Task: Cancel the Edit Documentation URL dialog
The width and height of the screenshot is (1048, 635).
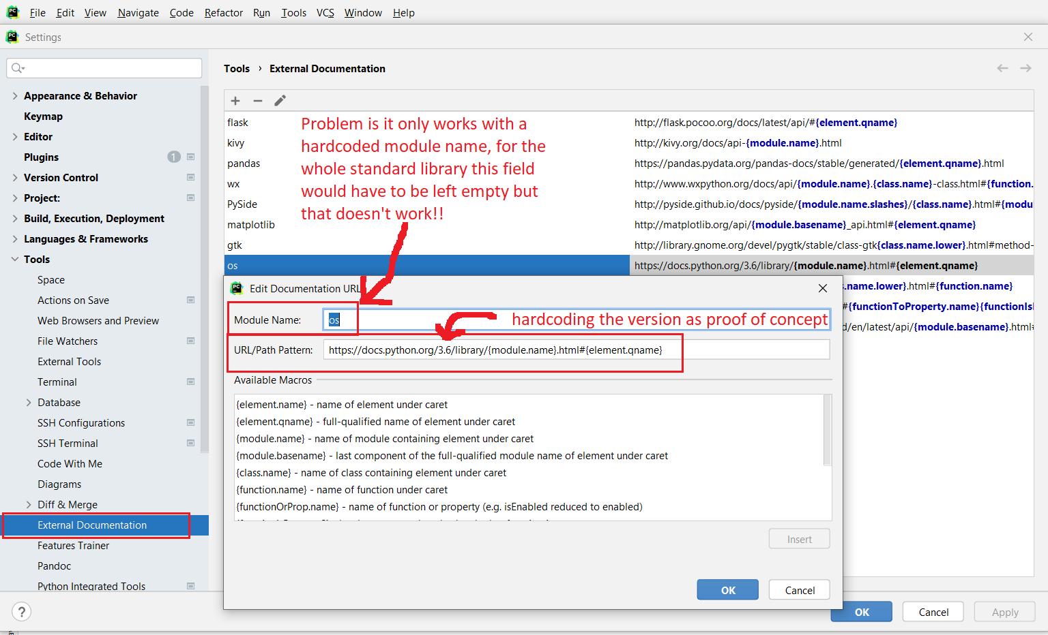Action: pos(800,590)
